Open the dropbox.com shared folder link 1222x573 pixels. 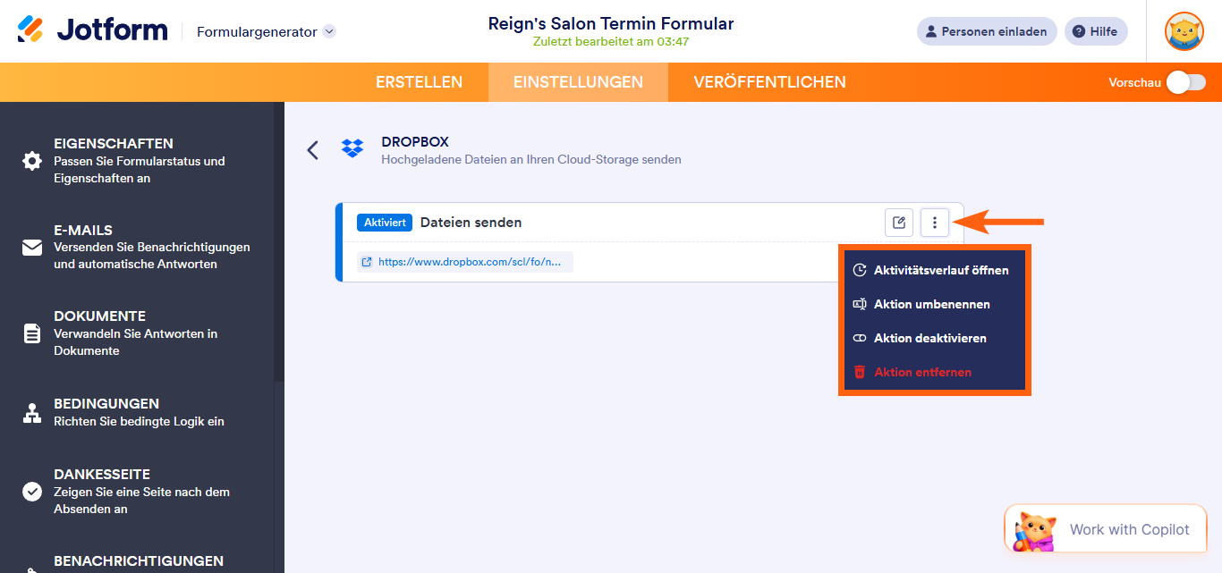click(x=464, y=261)
